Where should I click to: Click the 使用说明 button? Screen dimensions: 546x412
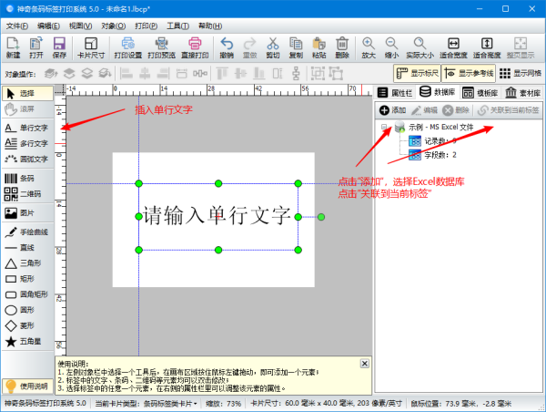27,386
